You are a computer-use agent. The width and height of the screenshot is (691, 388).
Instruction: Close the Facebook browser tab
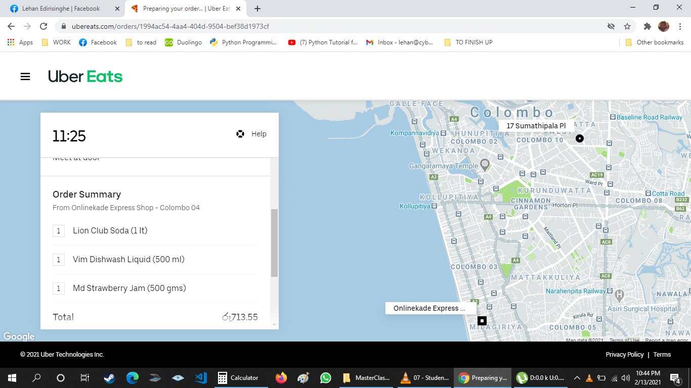(117, 9)
